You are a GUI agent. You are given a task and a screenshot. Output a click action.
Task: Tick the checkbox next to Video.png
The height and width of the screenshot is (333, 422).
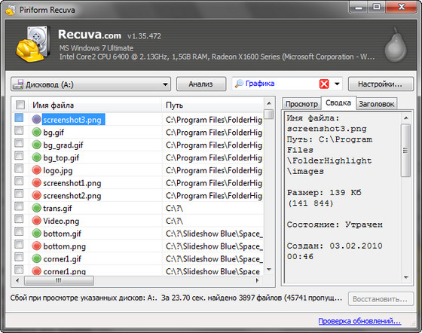pos(19,219)
